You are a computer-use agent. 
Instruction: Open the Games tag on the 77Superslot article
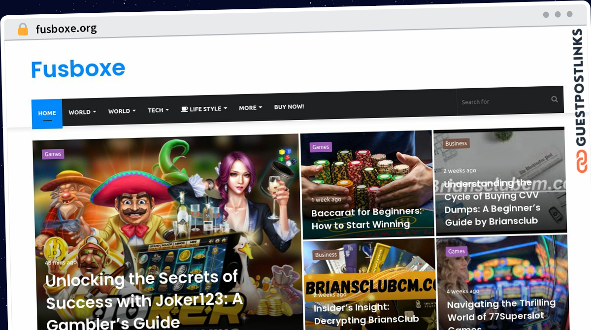coord(457,251)
